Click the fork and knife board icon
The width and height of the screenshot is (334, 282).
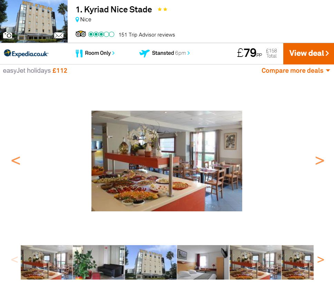point(79,53)
